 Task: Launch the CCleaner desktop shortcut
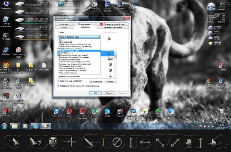click(x=222, y=67)
